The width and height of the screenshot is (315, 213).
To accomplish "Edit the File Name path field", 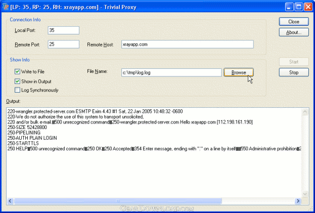I will (171, 72).
